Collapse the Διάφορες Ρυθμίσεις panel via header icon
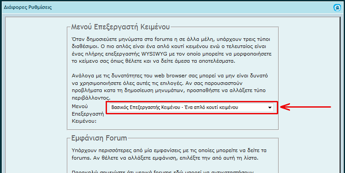This screenshot has height=173, width=345. (x=337, y=8)
